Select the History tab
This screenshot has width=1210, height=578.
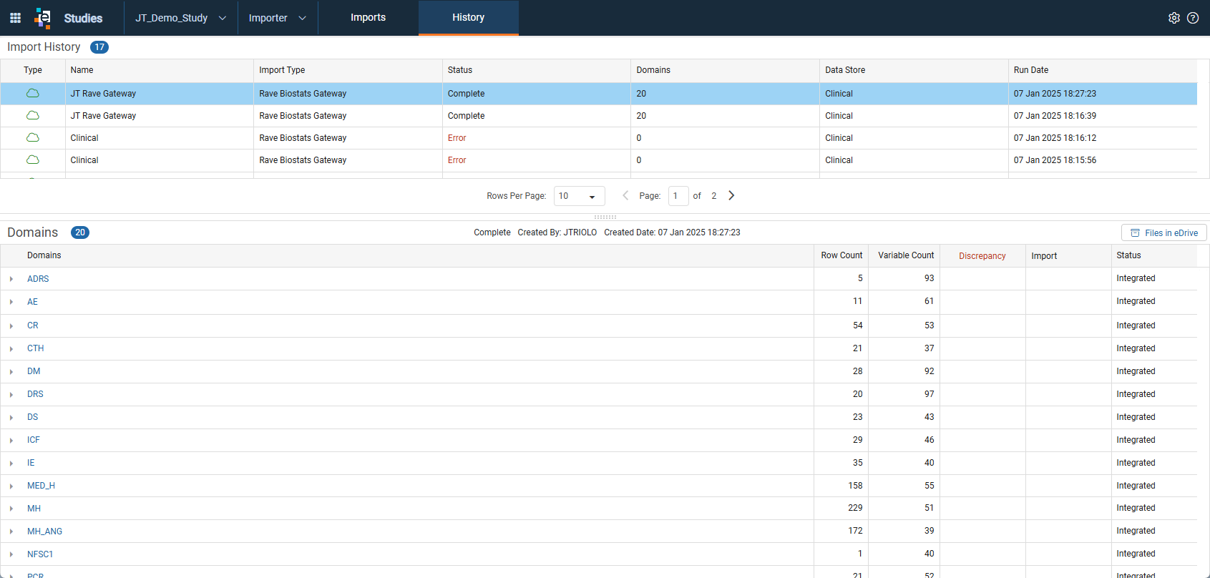click(x=468, y=18)
